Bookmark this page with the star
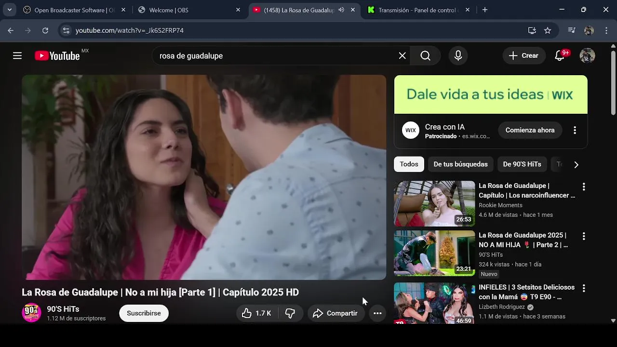This screenshot has height=347, width=617. [x=548, y=30]
